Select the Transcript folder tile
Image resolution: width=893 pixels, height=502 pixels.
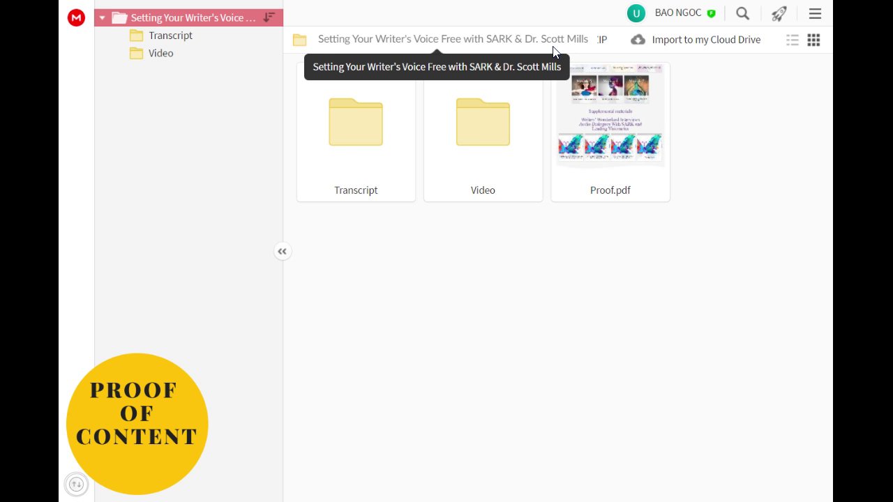[x=356, y=132]
